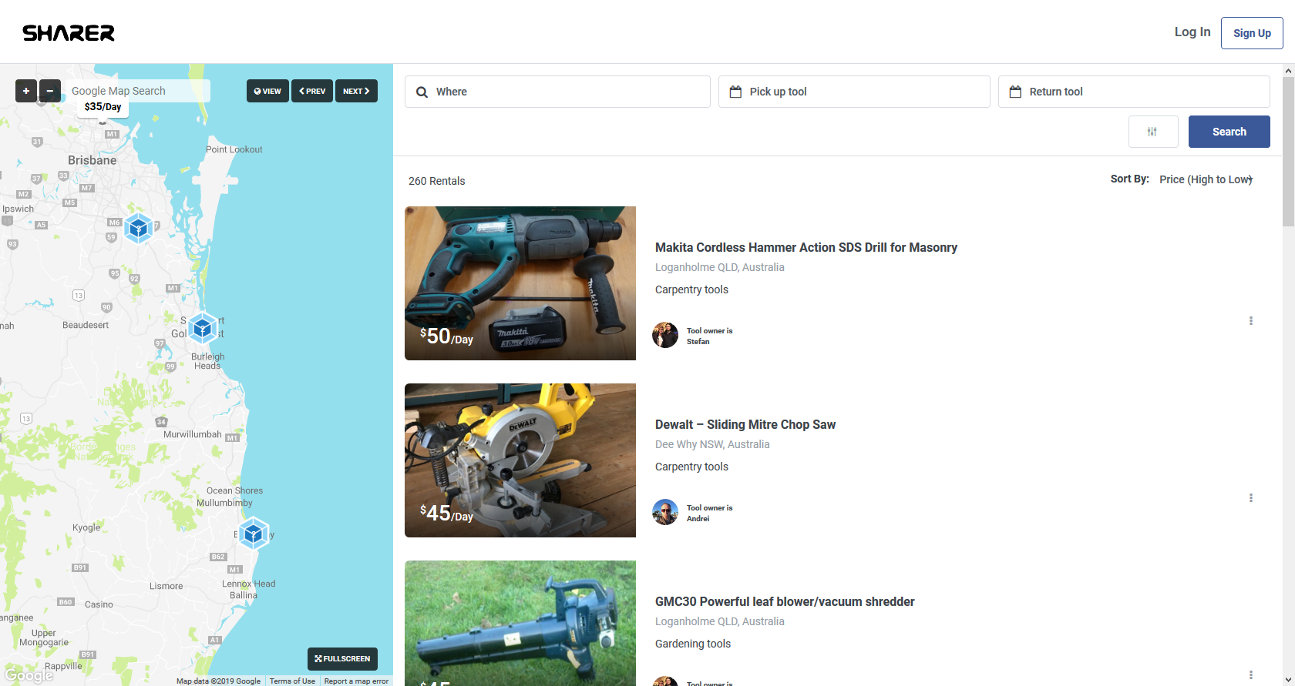The width and height of the screenshot is (1295, 686).
Task: Select the tool marker near Brisbane
Action: click(x=138, y=228)
